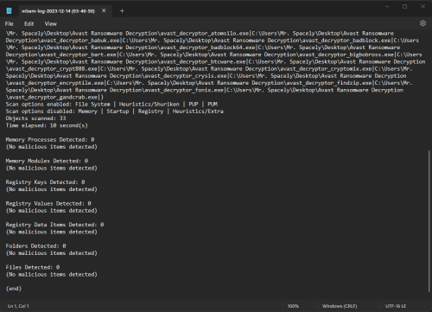This screenshot has width=432, height=312.
Task: Click the avast_decryptor_gandcrab.exe text
Action: point(53,98)
